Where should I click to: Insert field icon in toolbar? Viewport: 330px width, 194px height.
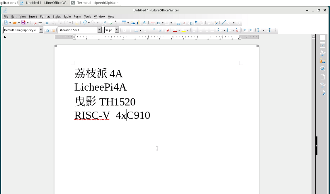[159, 23]
